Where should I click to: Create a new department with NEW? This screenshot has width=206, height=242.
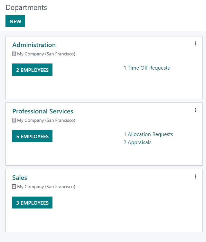coord(15,21)
